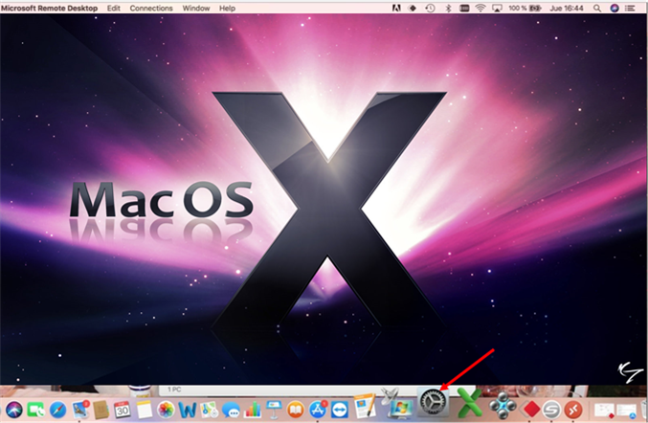Open Messages from the Dock
The image size is (648, 423).
231,411
